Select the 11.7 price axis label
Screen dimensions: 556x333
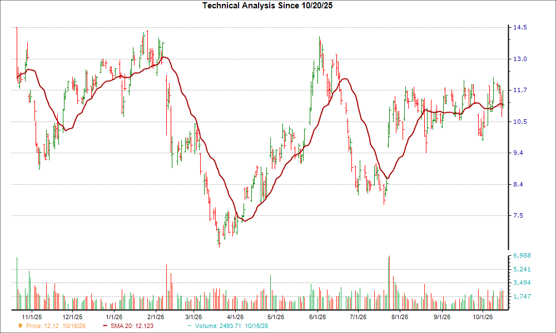pyautogui.click(x=520, y=90)
